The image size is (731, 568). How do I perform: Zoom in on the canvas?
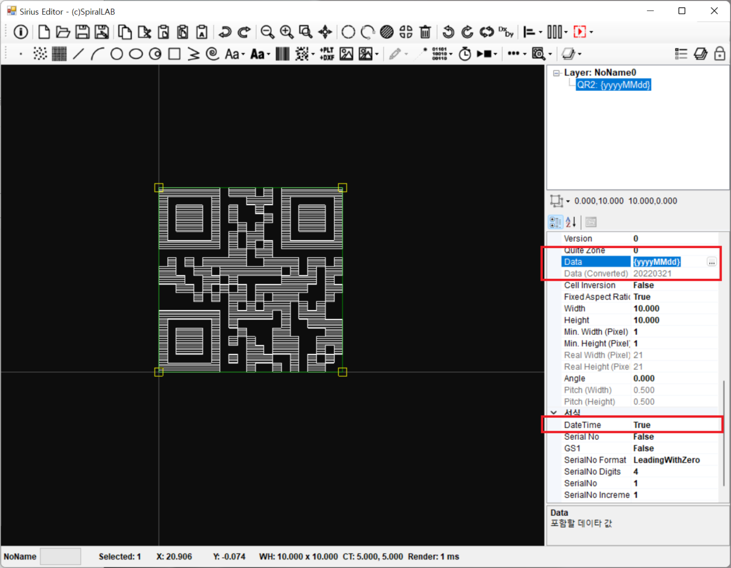pos(287,32)
